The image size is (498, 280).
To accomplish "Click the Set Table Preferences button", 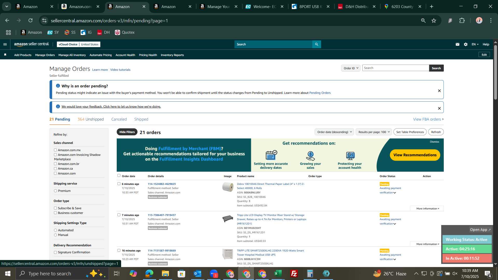I will (410, 132).
